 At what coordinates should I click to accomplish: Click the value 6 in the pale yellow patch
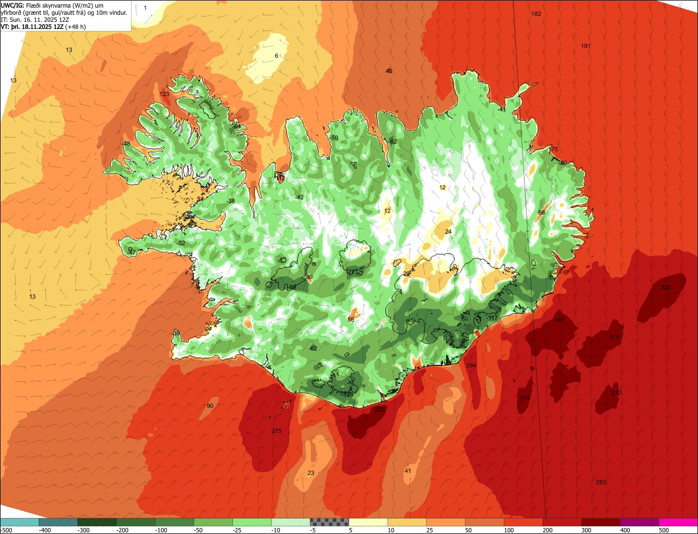(276, 56)
